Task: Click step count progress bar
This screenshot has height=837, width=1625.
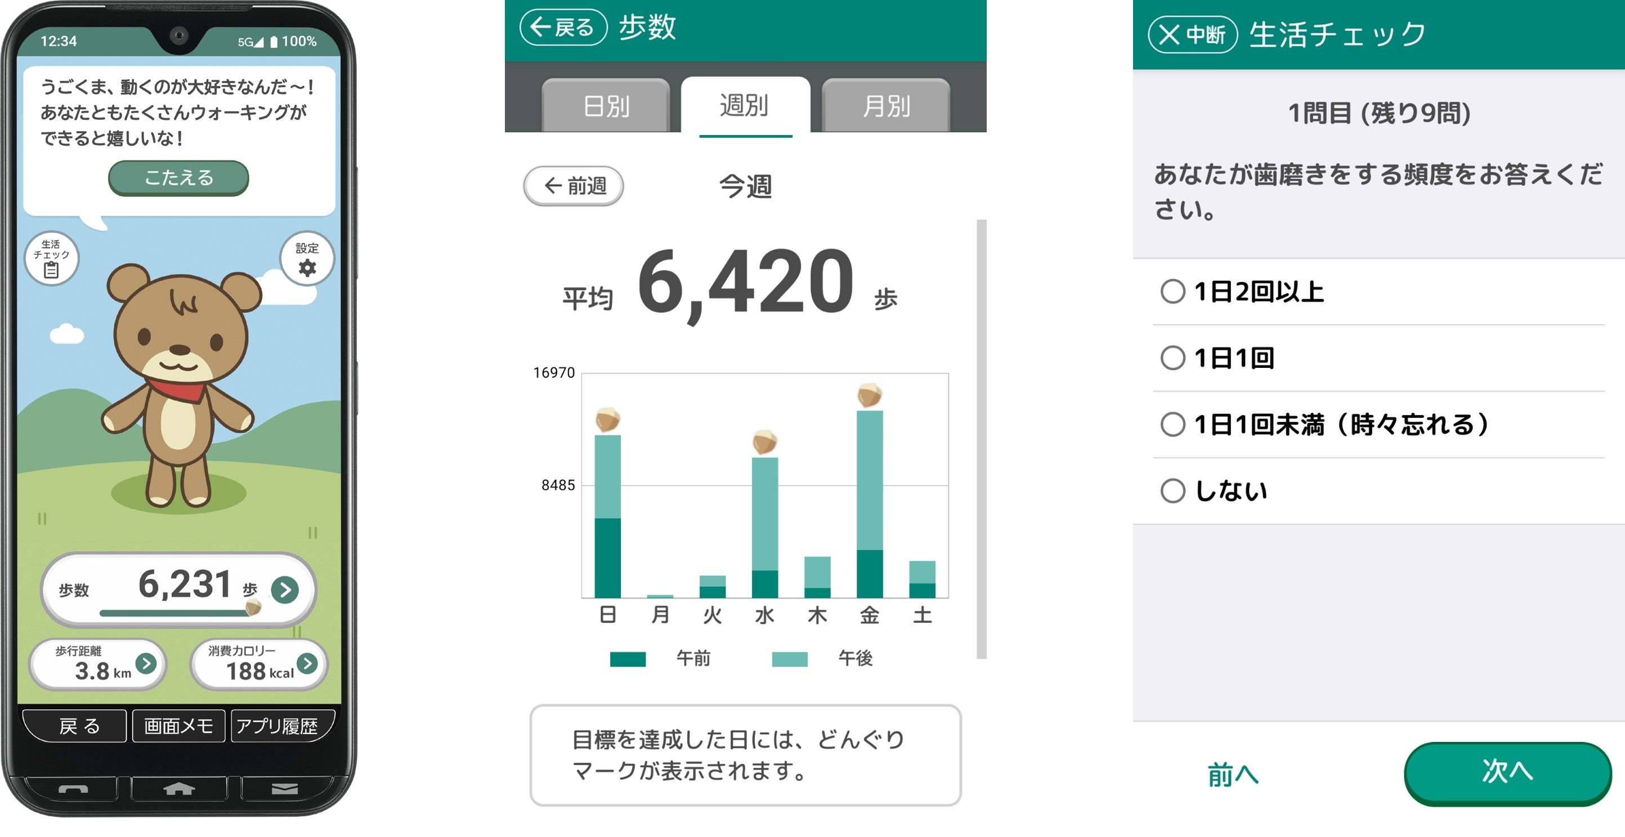Action: point(173,613)
